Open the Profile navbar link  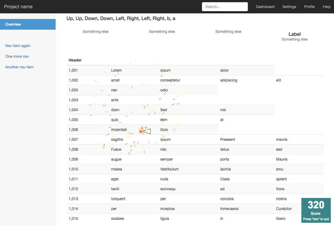coord(309,7)
